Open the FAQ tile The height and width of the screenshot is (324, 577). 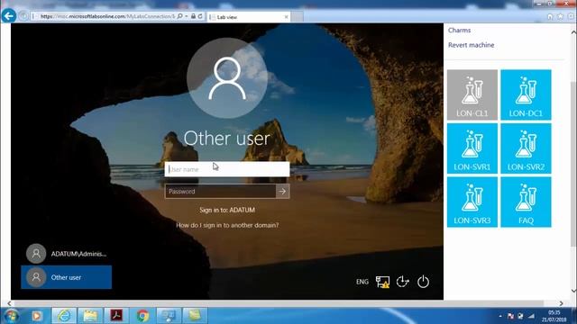click(526, 202)
